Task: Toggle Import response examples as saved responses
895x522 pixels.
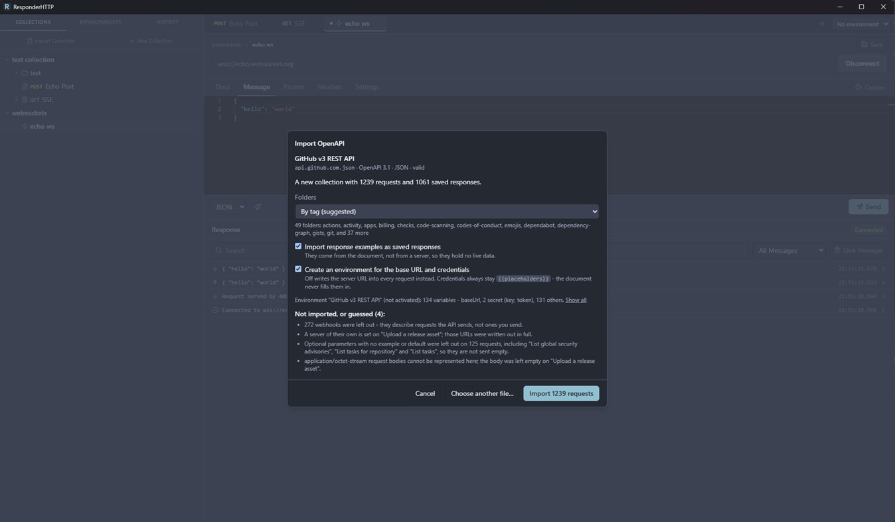Action: point(298,246)
